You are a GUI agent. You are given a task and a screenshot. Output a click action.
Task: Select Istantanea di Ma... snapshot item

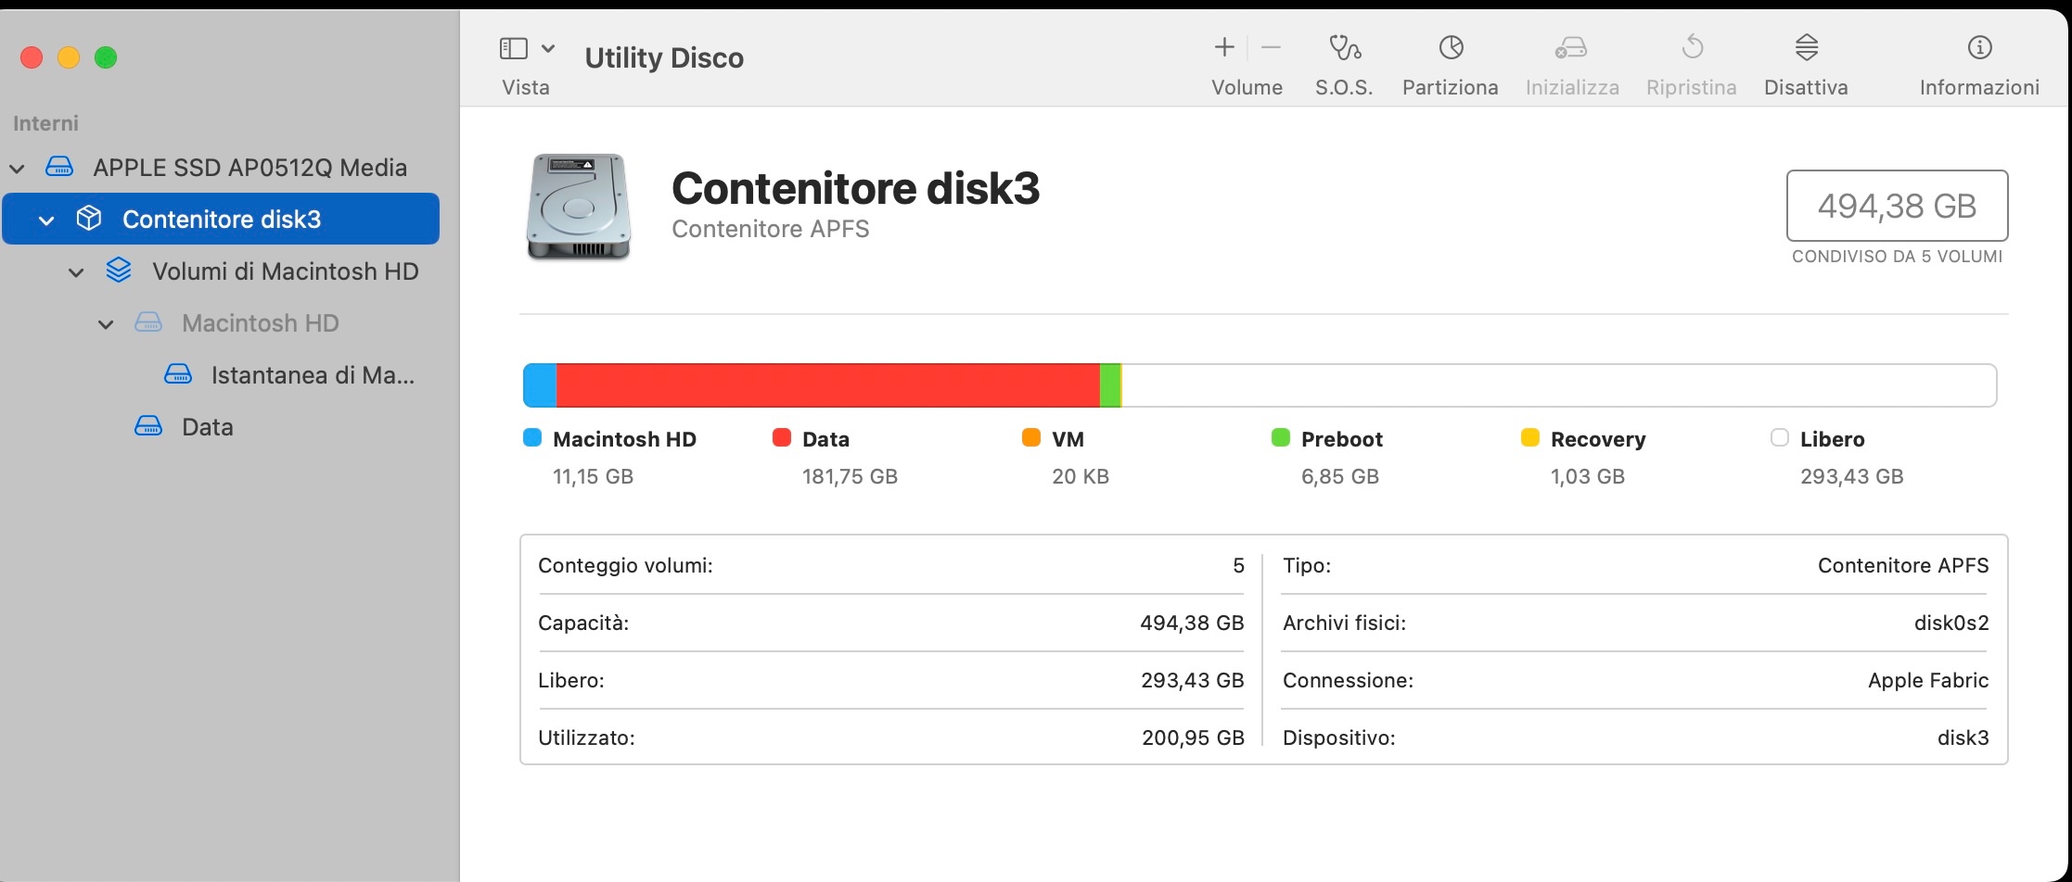312,375
